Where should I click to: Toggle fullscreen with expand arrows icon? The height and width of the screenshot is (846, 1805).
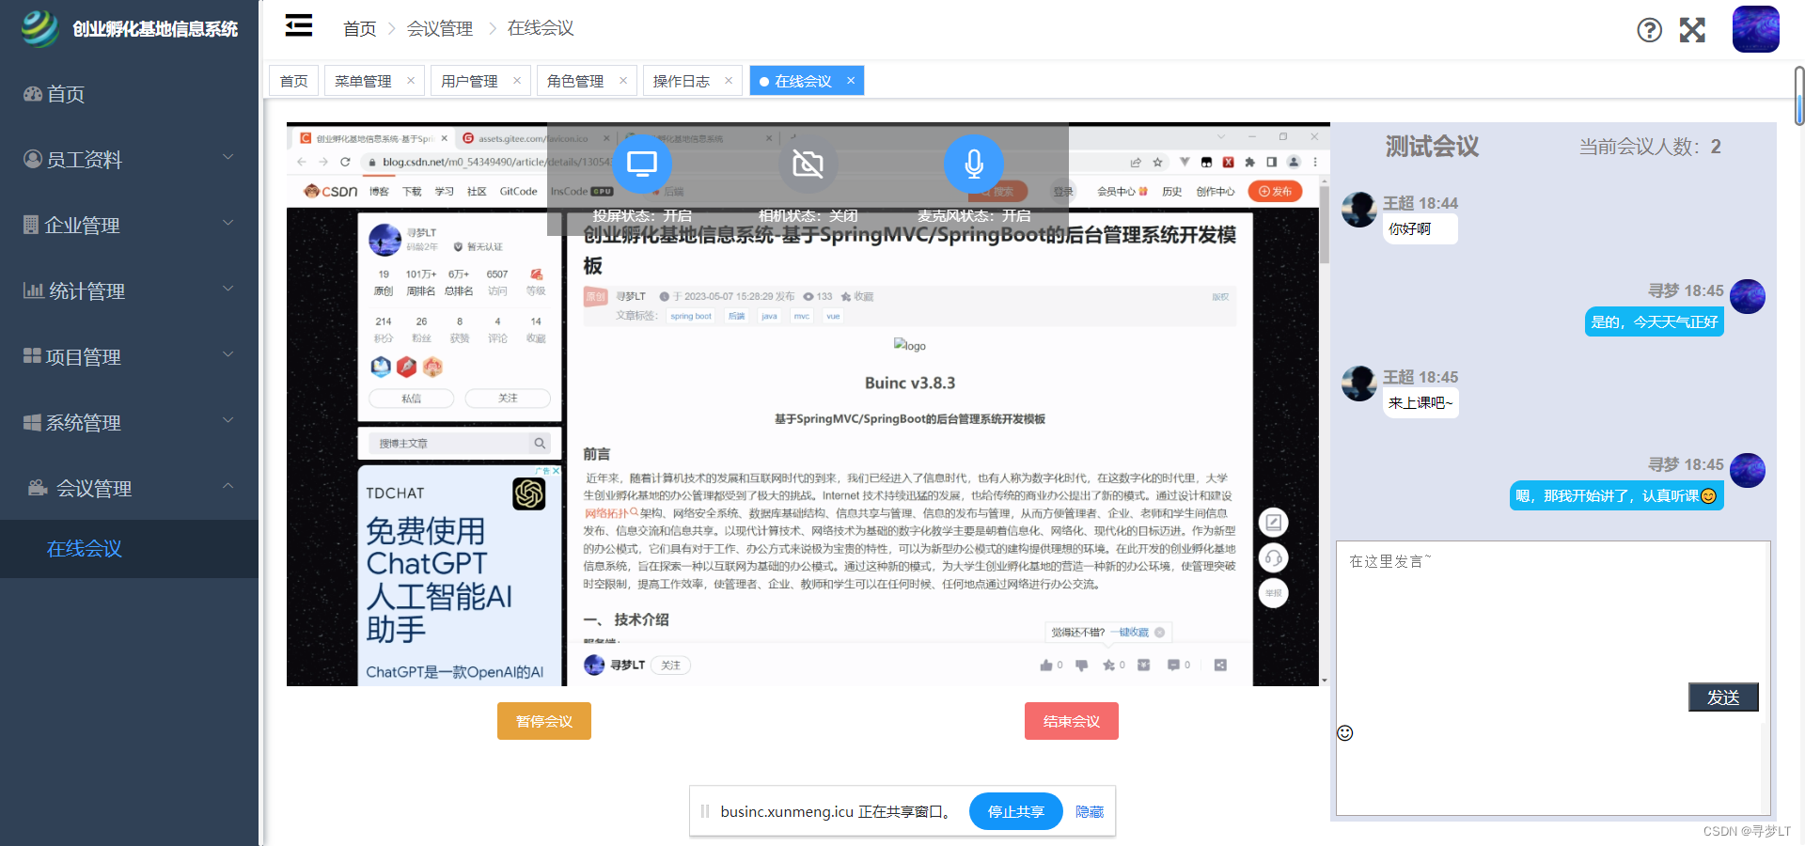click(1692, 30)
